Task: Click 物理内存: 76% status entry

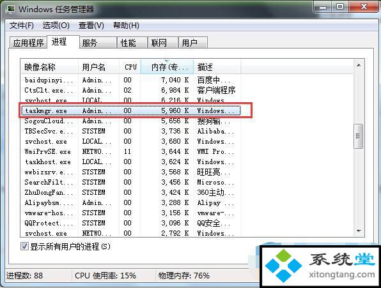Action: coord(184,276)
